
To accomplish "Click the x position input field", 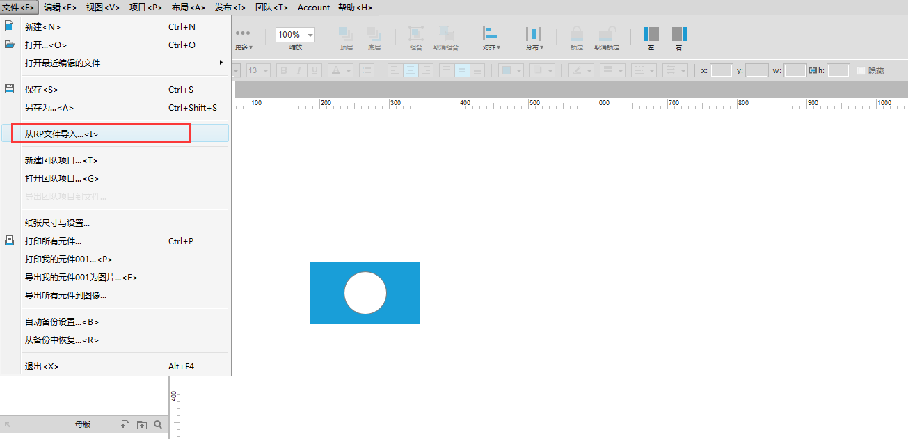I will pyautogui.click(x=722, y=70).
